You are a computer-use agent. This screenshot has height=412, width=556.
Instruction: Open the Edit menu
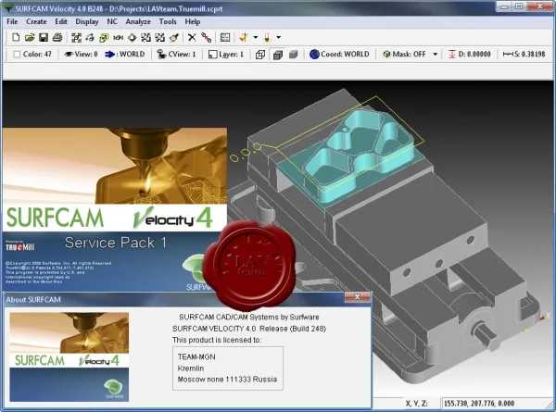60,21
